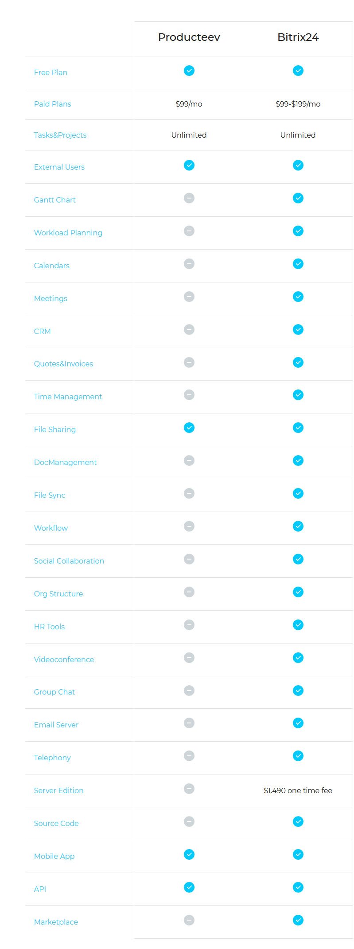Click Producteev's Mobile App checkmark icon
This screenshot has height=949, width=354.
click(189, 854)
